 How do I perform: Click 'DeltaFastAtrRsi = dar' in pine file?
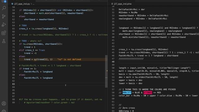point(132,9)
